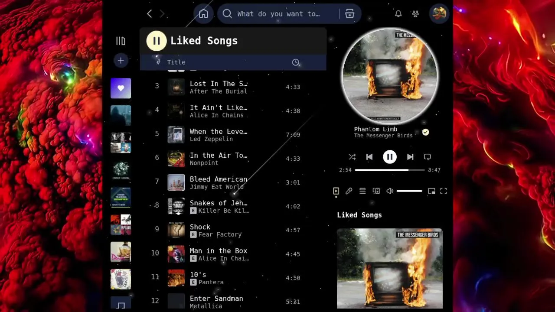Open the notifications bell

click(398, 14)
